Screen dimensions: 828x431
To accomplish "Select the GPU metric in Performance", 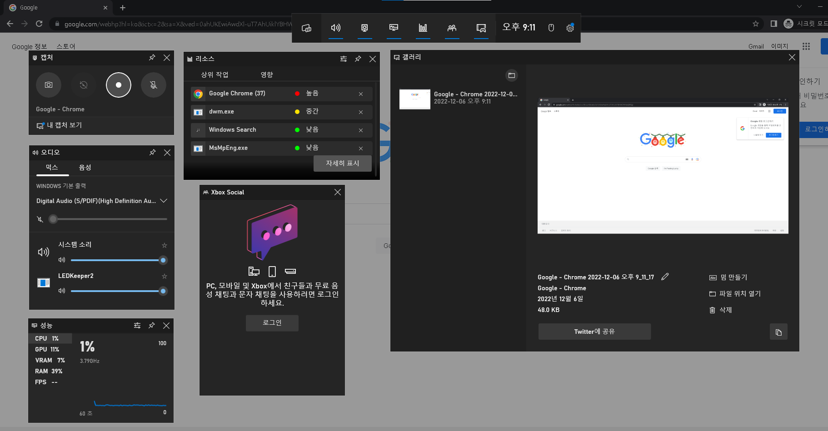I will pyautogui.click(x=50, y=349).
